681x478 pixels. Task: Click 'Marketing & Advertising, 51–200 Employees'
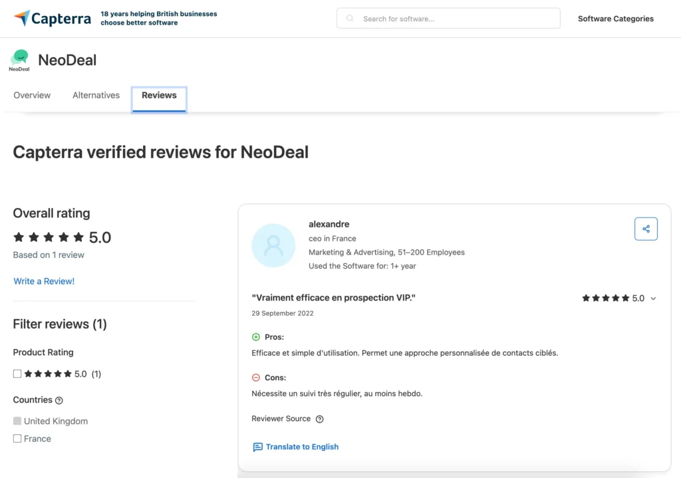pyautogui.click(x=386, y=252)
